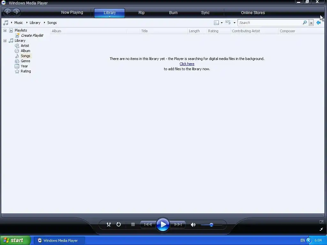Screen dimensions: 327x245
Task: Click the Year calendar icon
Action: pyautogui.click(x=17, y=66)
